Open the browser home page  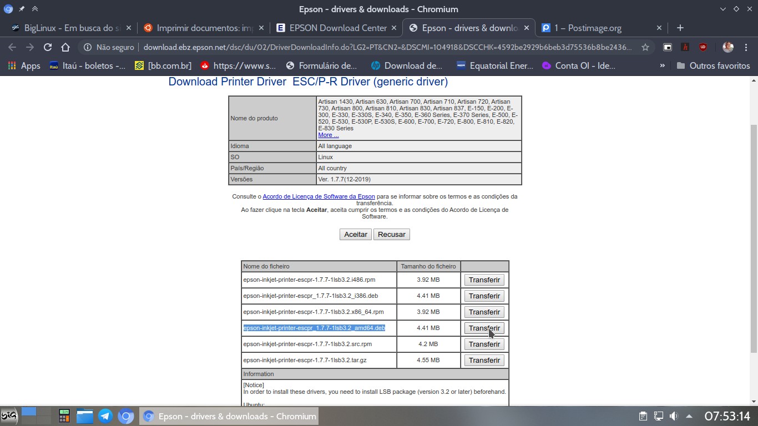pos(65,47)
